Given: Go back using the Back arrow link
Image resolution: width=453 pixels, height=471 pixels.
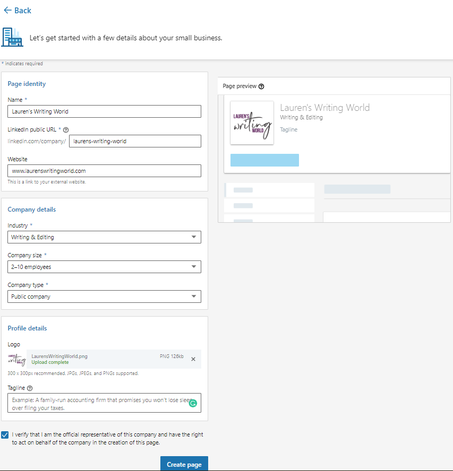Looking at the screenshot, I should pyautogui.click(x=18, y=11).
